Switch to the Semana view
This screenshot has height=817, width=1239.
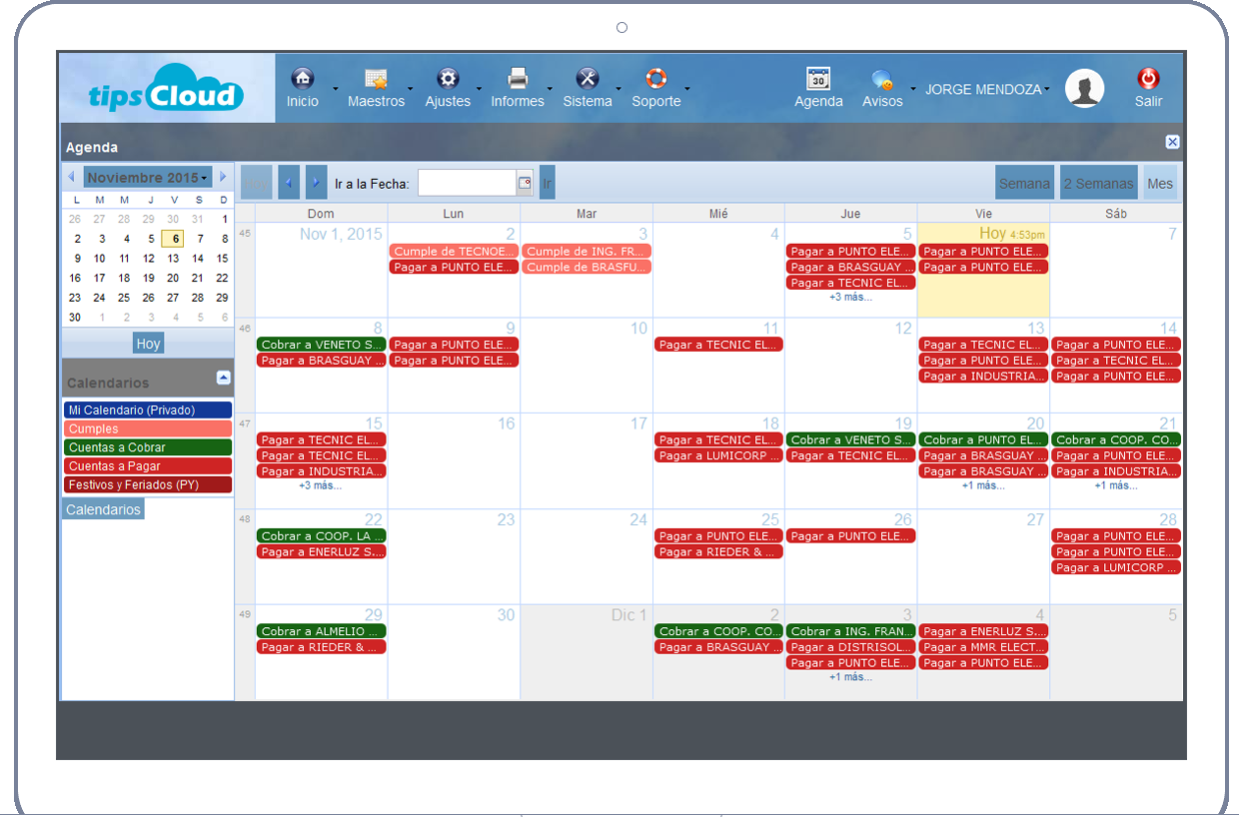(x=1024, y=183)
